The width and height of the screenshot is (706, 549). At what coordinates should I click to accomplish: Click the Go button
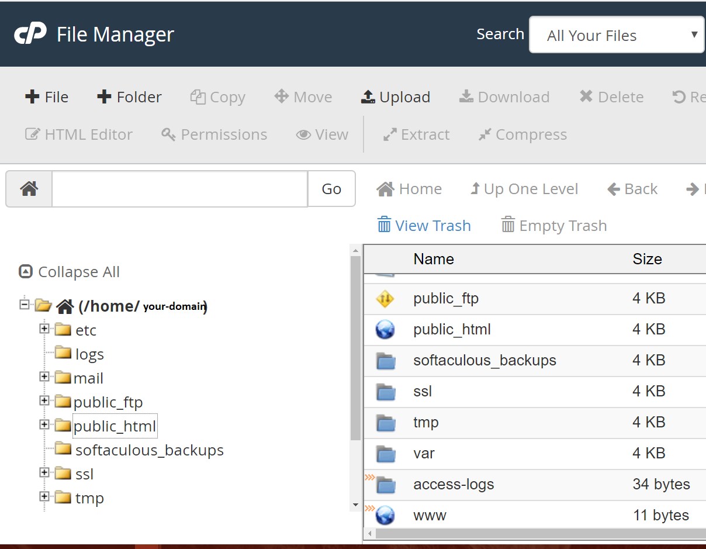click(x=331, y=188)
